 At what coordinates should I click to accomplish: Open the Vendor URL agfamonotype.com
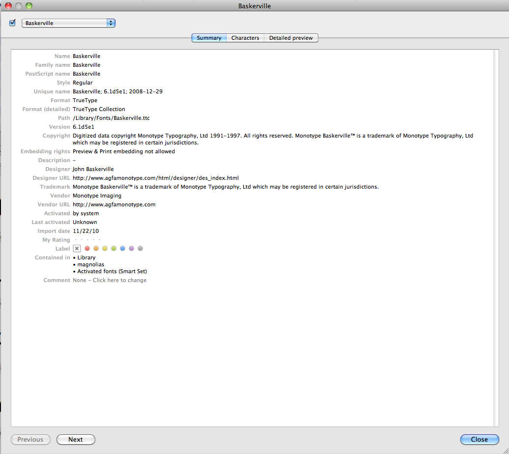click(x=114, y=204)
